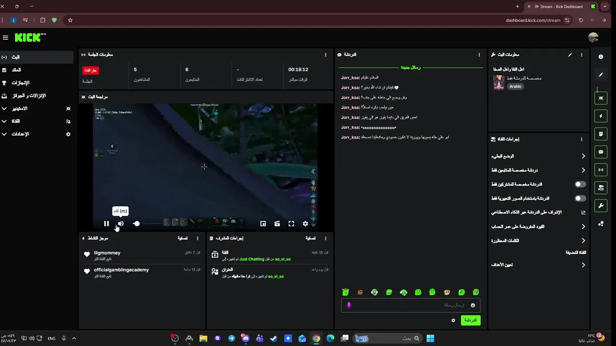616x346 pixels.
Task: Select the Stream item in sidebar
Action: coord(37,57)
